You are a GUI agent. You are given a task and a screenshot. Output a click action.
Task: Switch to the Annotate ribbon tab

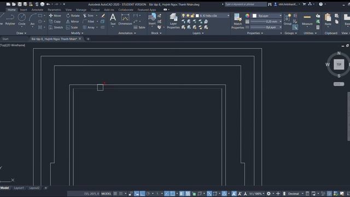pyautogui.click(x=37, y=10)
